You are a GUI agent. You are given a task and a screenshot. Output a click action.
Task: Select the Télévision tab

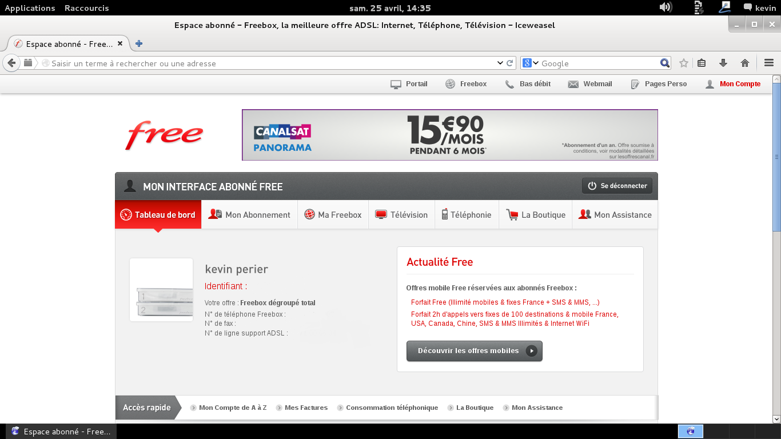pos(402,215)
